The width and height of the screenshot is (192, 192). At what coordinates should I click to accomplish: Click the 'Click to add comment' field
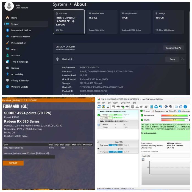click(x=165, y=152)
